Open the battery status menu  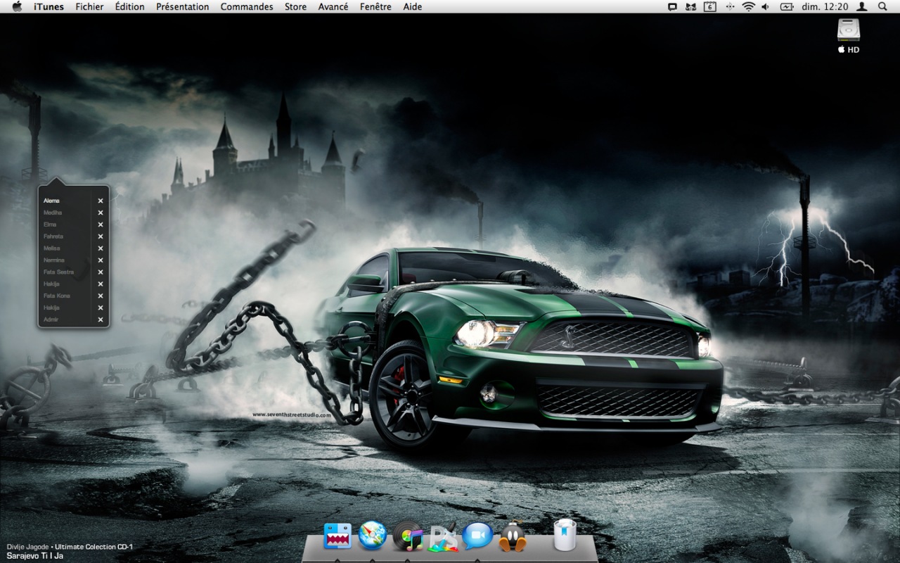pyautogui.click(x=786, y=6)
